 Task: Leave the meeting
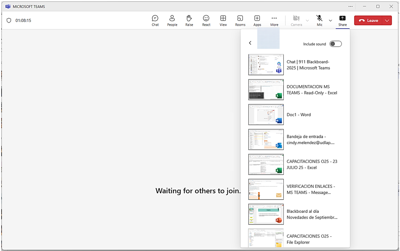[x=368, y=21]
